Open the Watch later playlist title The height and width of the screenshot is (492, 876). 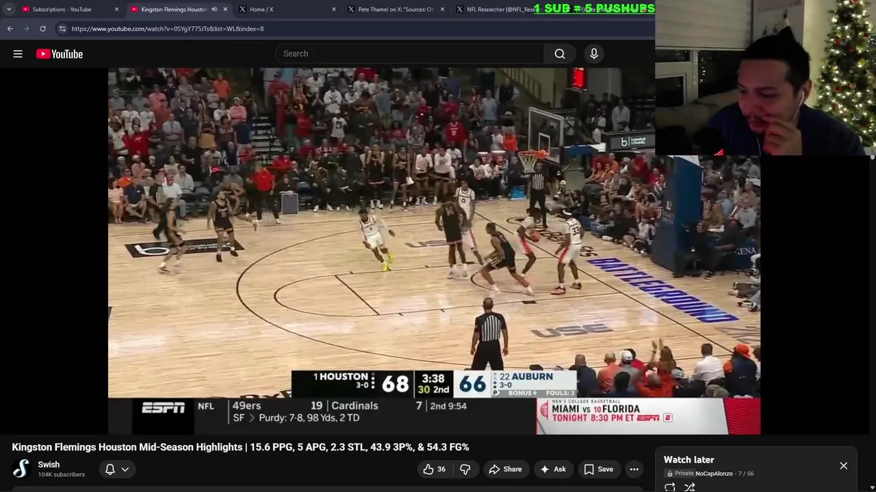pos(689,460)
